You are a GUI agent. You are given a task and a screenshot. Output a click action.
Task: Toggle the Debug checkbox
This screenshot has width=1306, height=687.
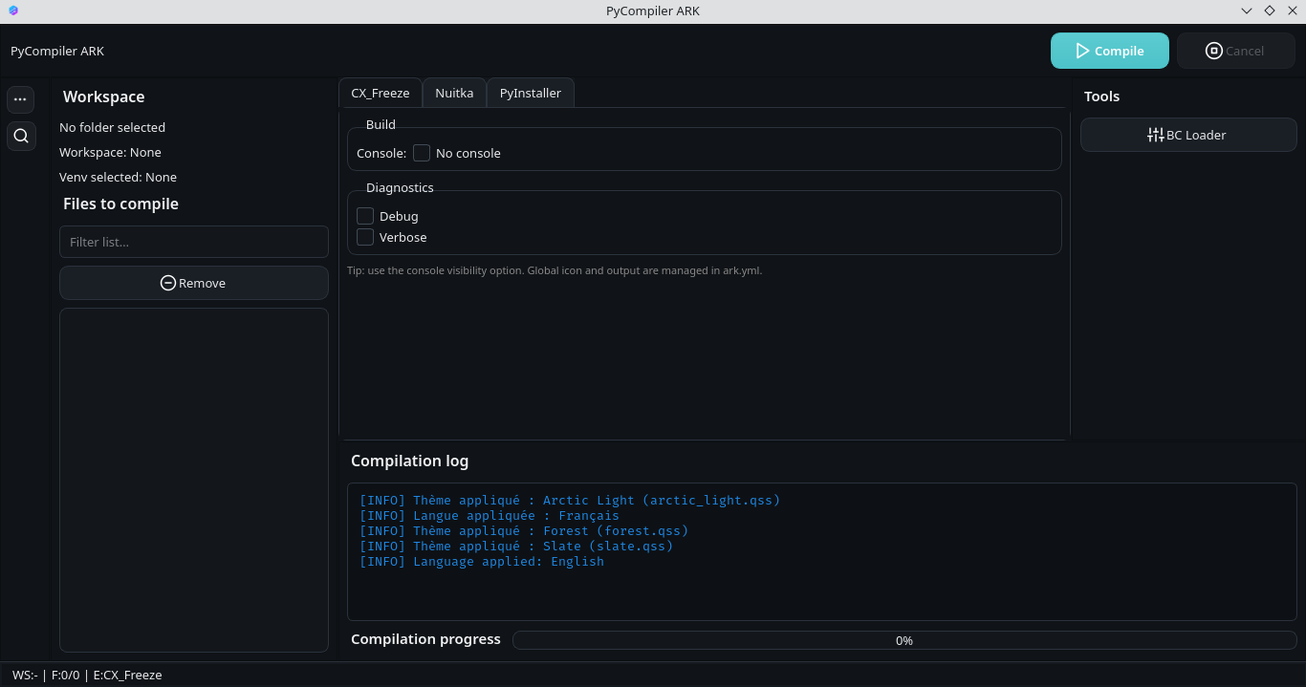365,216
